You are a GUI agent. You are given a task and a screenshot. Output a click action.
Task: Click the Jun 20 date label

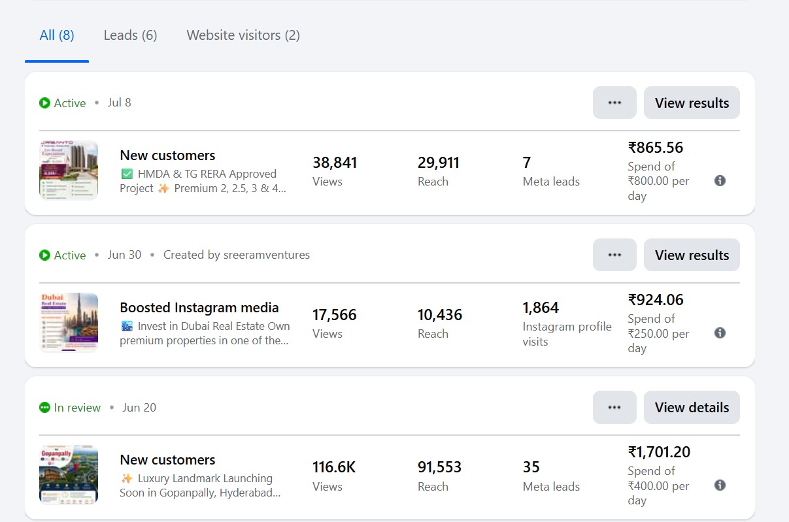click(139, 407)
